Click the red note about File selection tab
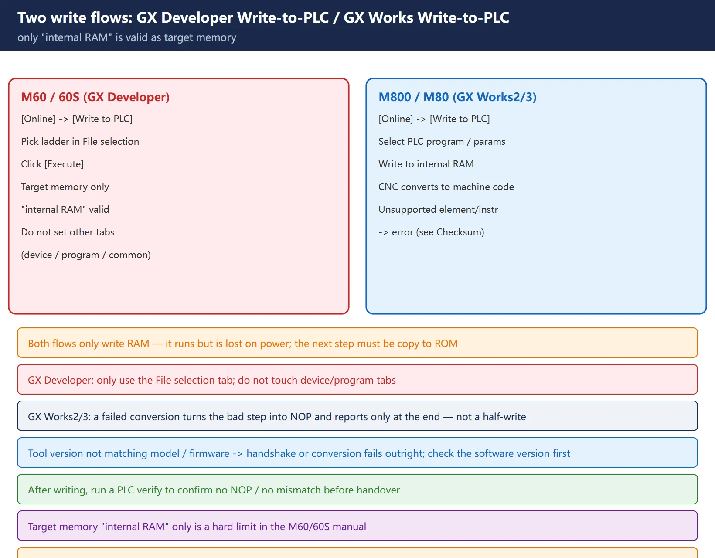Image resolution: width=715 pixels, height=558 pixels. 357,379
